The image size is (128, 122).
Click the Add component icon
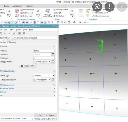click(x=88, y=12)
